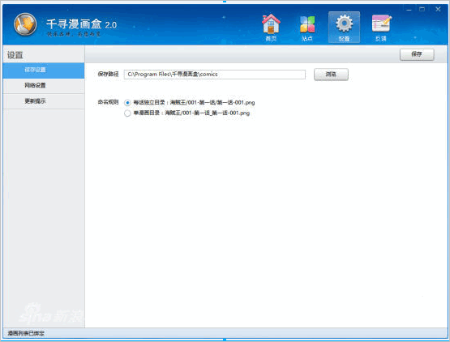This screenshot has width=450, height=342.
Task: Click the 保存 save button
Action: tap(417, 54)
